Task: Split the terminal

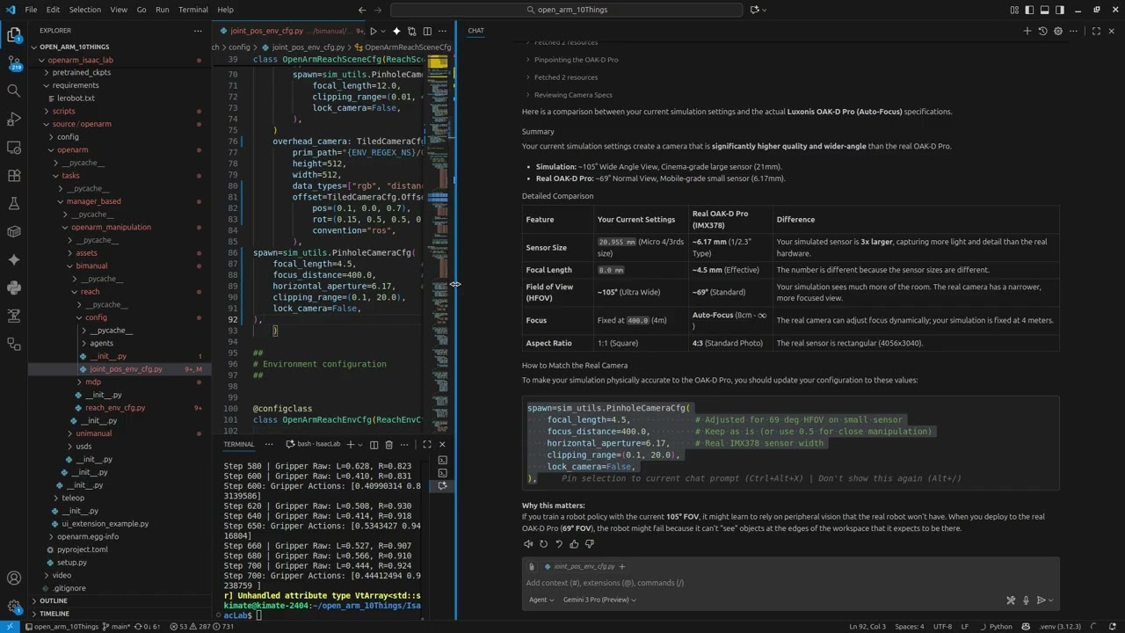Action: coord(374,445)
